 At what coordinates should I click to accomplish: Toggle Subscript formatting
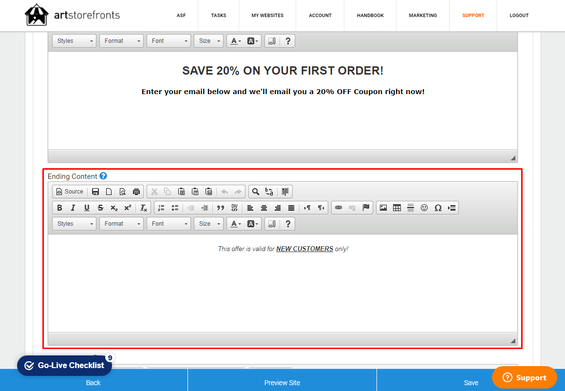point(114,208)
